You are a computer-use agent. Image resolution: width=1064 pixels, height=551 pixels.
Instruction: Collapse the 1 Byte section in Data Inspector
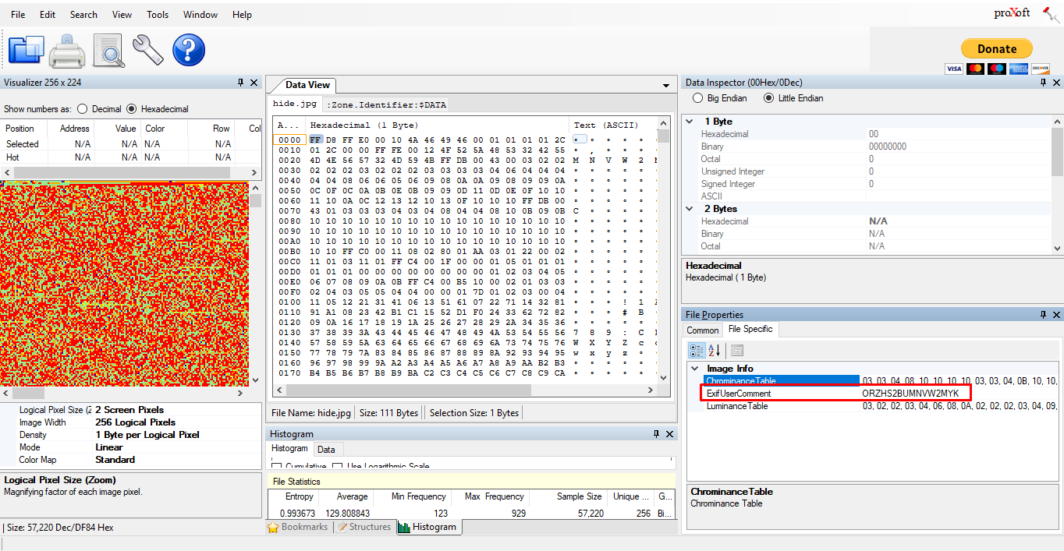(x=691, y=122)
